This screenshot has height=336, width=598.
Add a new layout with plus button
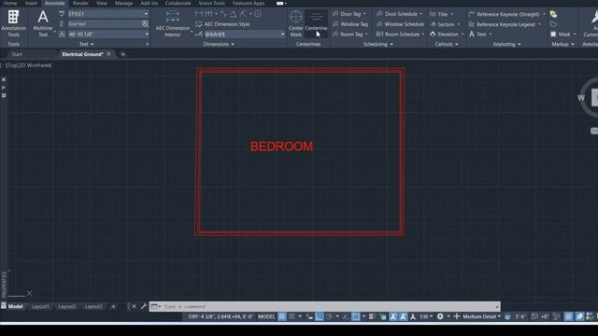click(113, 306)
